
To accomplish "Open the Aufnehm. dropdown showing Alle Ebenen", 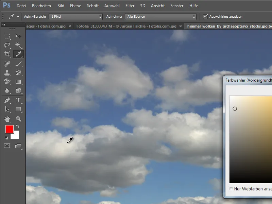I will tap(160, 17).
